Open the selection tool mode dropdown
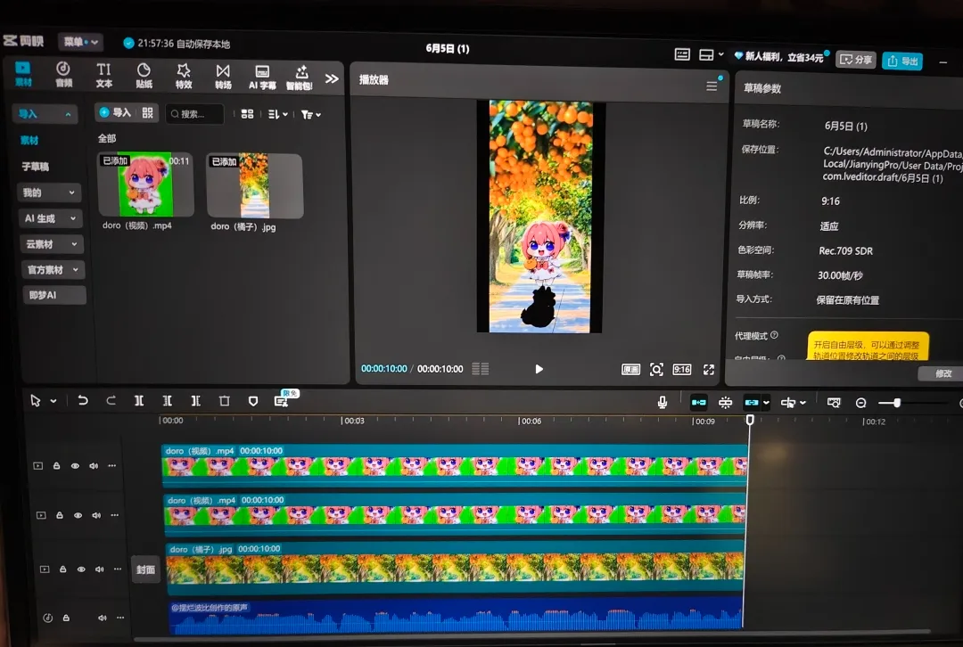Viewport: 963px width, 647px height. point(53,401)
